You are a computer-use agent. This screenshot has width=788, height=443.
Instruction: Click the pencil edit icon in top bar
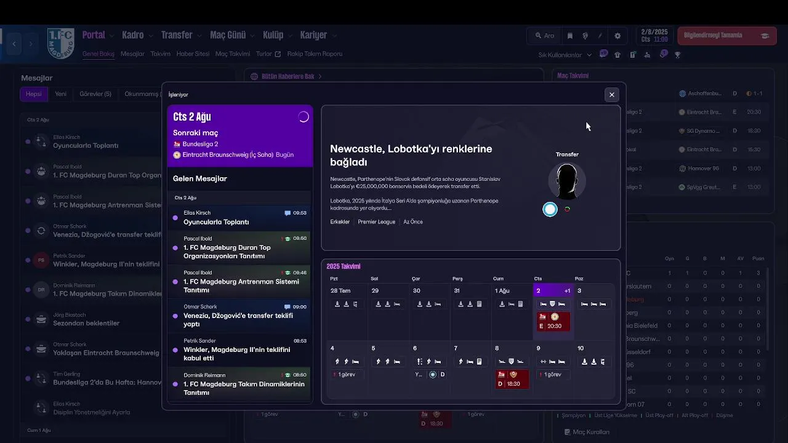[x=600, y=36]
